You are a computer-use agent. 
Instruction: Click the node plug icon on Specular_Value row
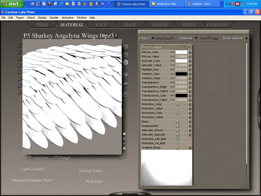point(190,65)
